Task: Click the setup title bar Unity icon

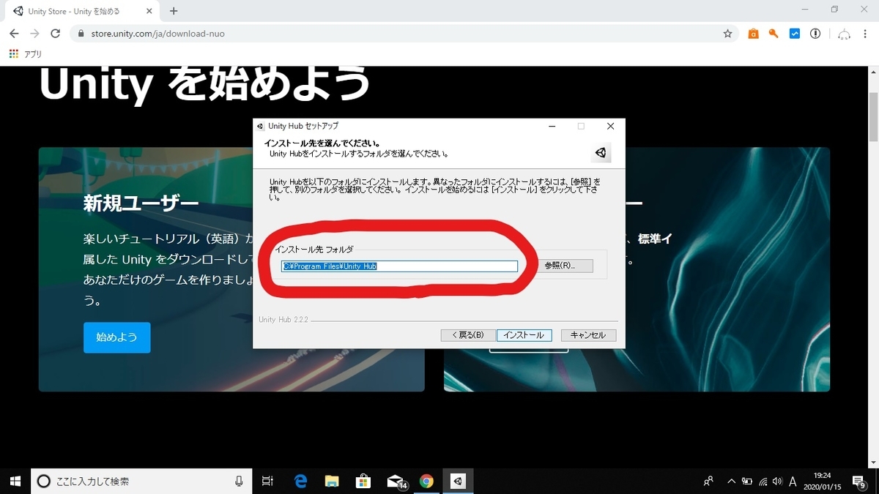Action: coord(260,127)
